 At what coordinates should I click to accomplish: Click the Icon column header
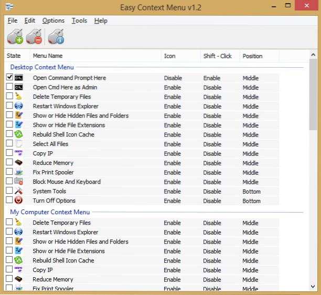click(181, 56)
